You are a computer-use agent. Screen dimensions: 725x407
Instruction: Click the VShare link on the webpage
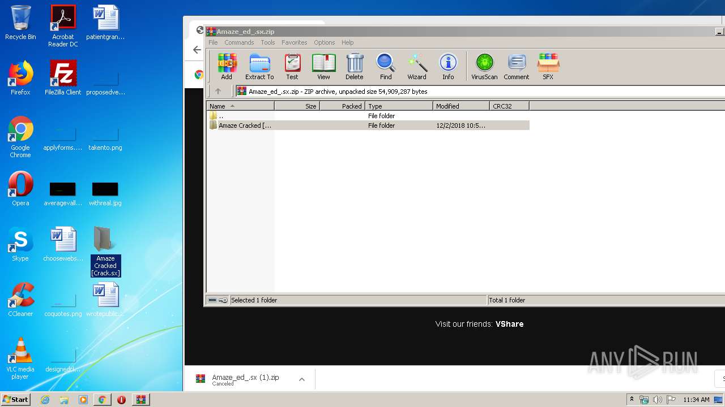509,324
